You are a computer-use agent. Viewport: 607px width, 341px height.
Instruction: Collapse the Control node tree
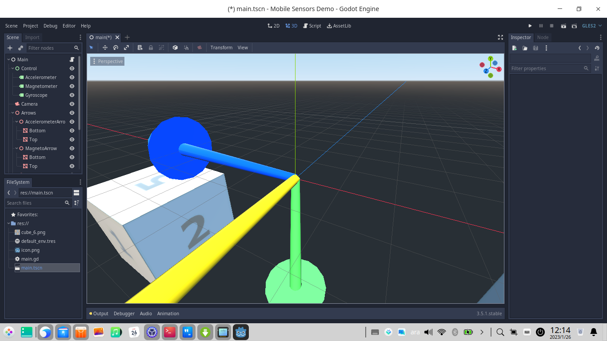(x=12, y=68)
